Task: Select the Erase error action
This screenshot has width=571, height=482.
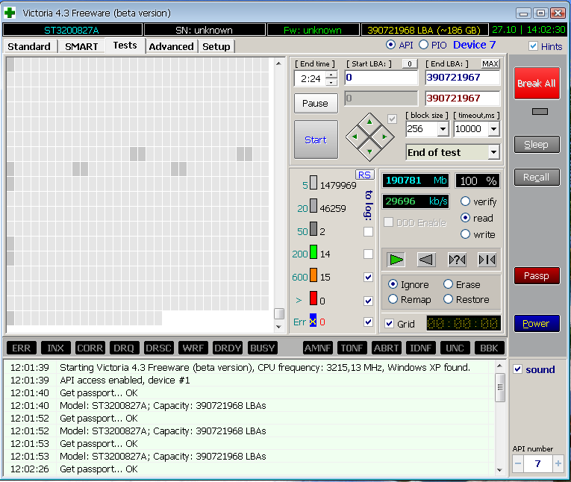Action: click(449, 284)
